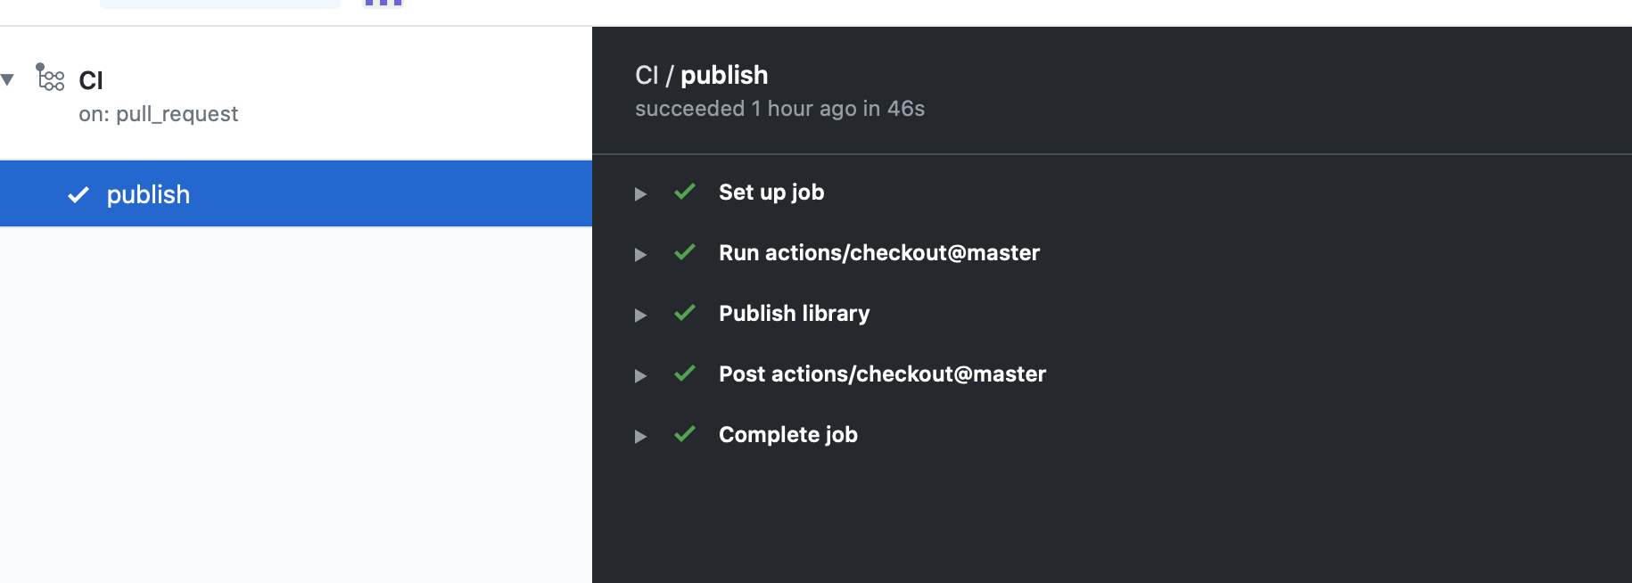The image size is (1632, 583).
Task: Click the green check beside Complete job
Action: click(x=685, y=434)
